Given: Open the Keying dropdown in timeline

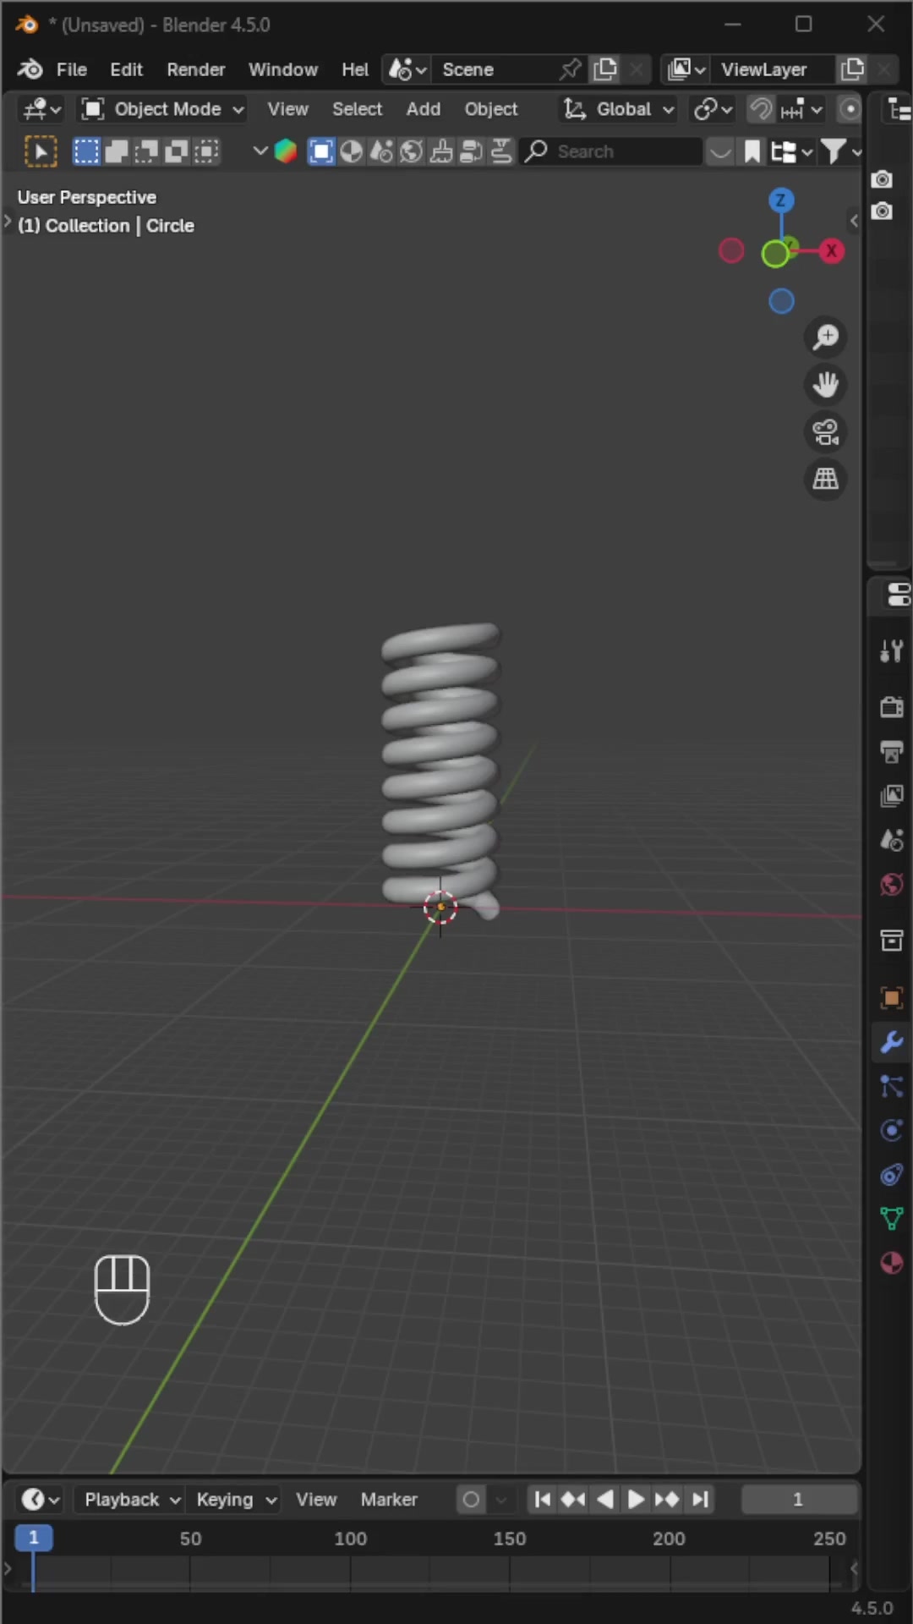Looking at the screenshot, I should (x=235, y=1500).
